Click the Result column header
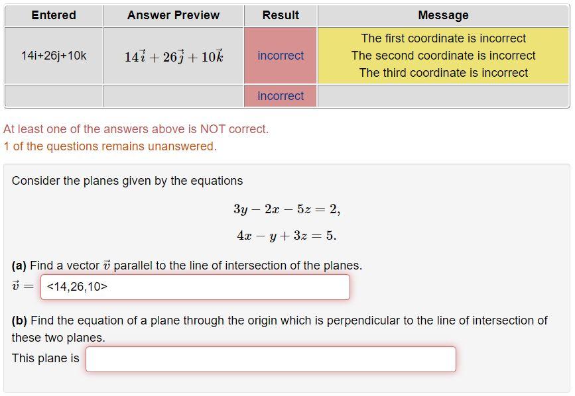 tap(281, 15)
